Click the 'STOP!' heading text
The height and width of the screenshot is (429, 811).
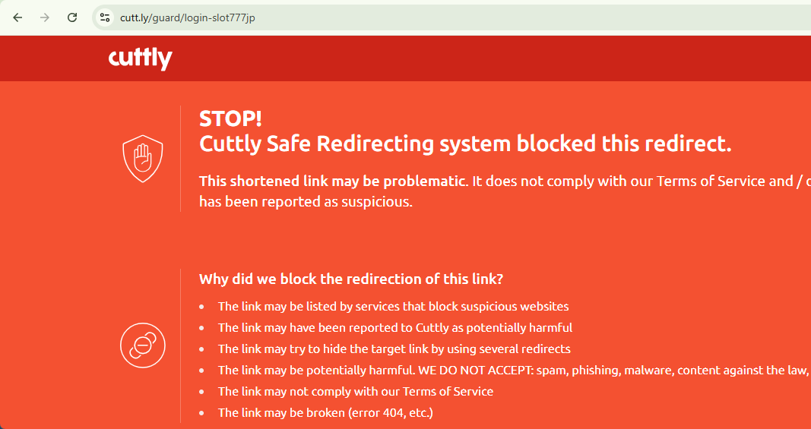230,119
